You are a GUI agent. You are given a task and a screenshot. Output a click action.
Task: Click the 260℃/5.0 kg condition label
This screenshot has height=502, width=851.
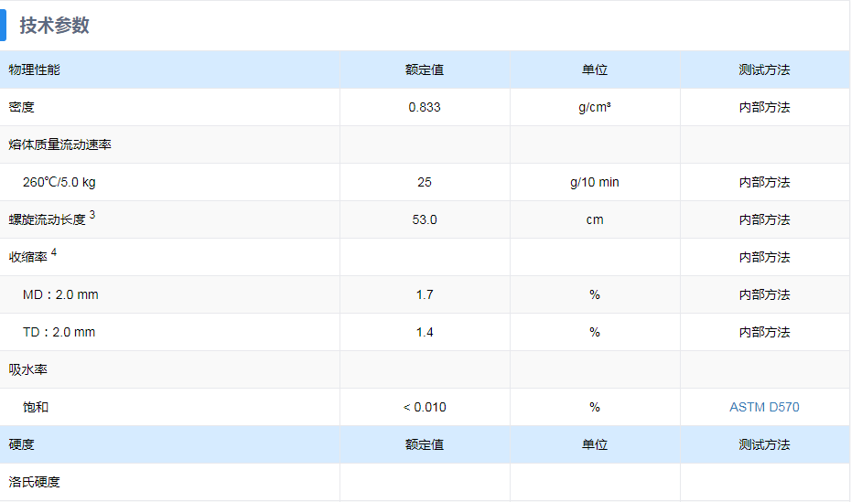pyautogui.click(x=59, y=182)
